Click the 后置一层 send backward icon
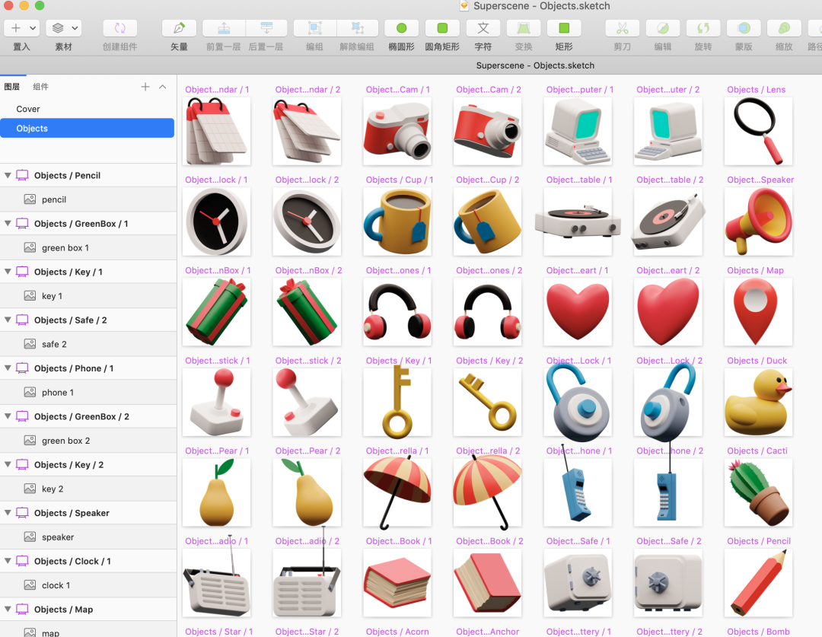The image size is (822, 637). point(266,28)
